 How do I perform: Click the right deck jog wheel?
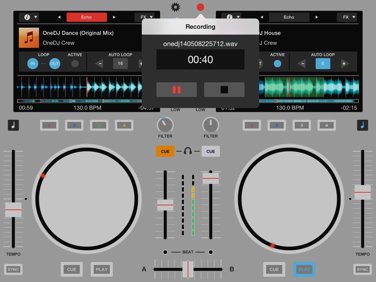pyautogui.click(x=289, y=199)
